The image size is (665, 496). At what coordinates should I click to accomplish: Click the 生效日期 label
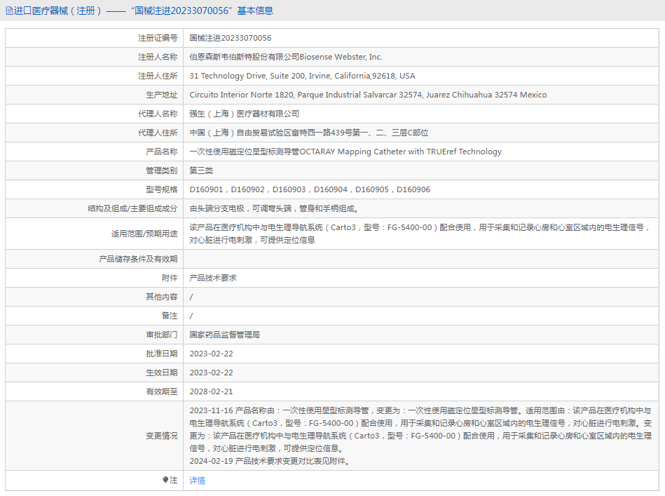pos(162,373)
